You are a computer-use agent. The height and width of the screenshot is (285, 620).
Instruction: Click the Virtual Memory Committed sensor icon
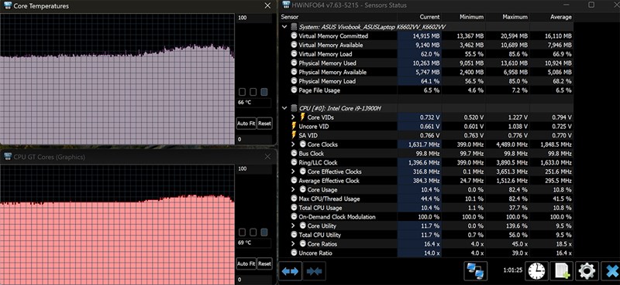click(294, 36)
